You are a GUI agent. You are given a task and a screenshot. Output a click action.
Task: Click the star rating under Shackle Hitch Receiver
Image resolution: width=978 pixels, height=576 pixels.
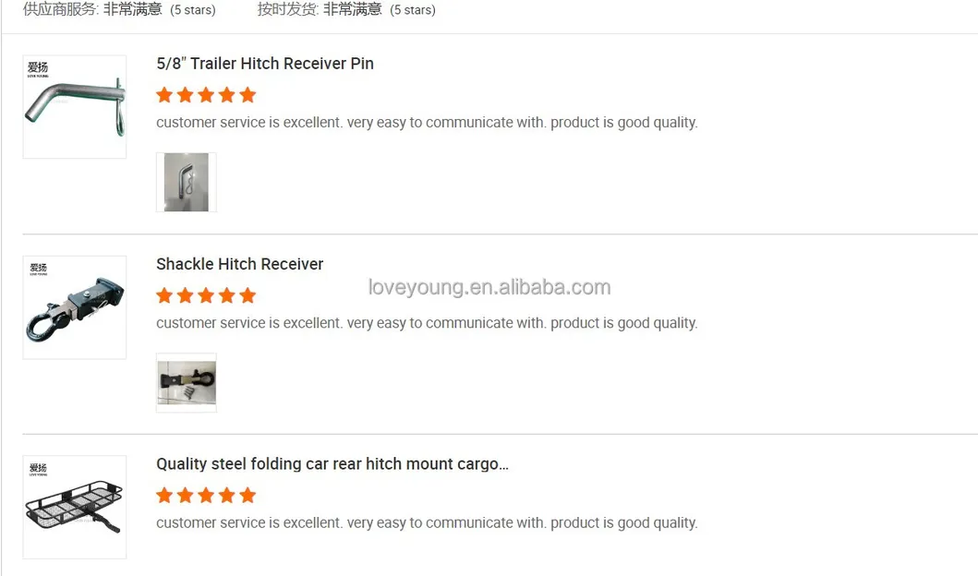click(x=206, y=295)
